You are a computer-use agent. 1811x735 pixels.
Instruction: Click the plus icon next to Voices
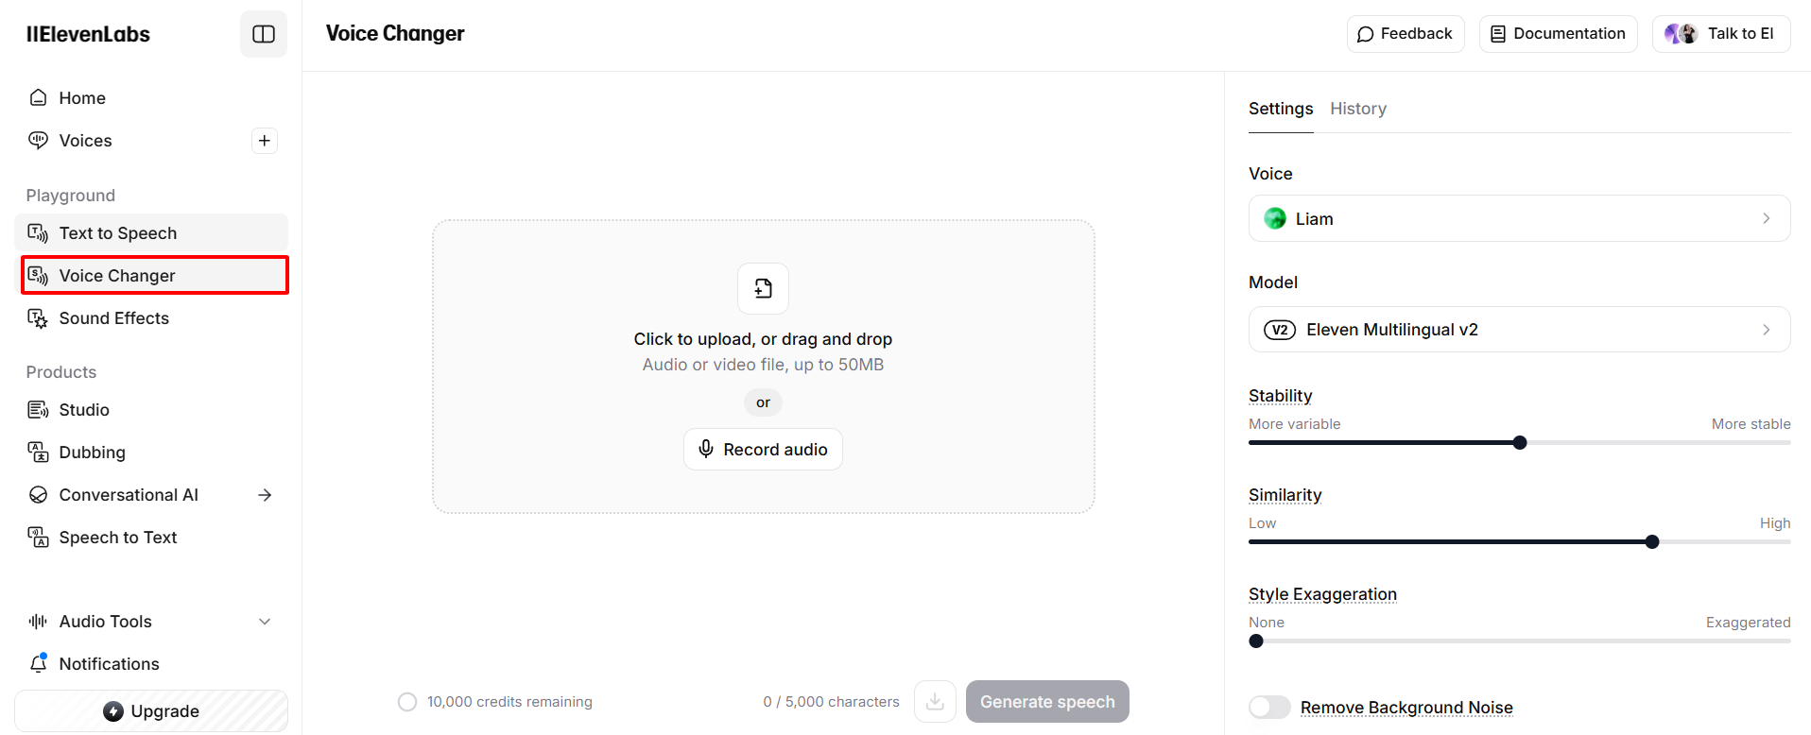(265, 141)
